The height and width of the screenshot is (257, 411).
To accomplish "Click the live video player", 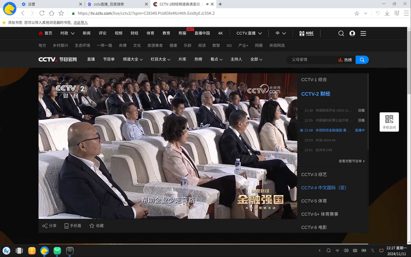I will tap(168, 146).
